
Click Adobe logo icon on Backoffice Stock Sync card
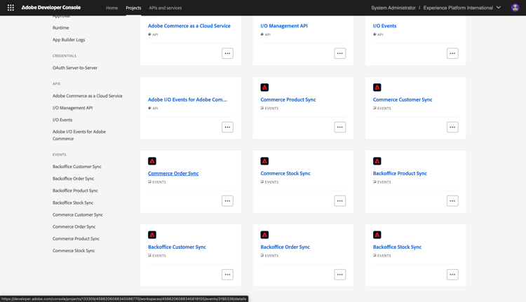point(377,235)
